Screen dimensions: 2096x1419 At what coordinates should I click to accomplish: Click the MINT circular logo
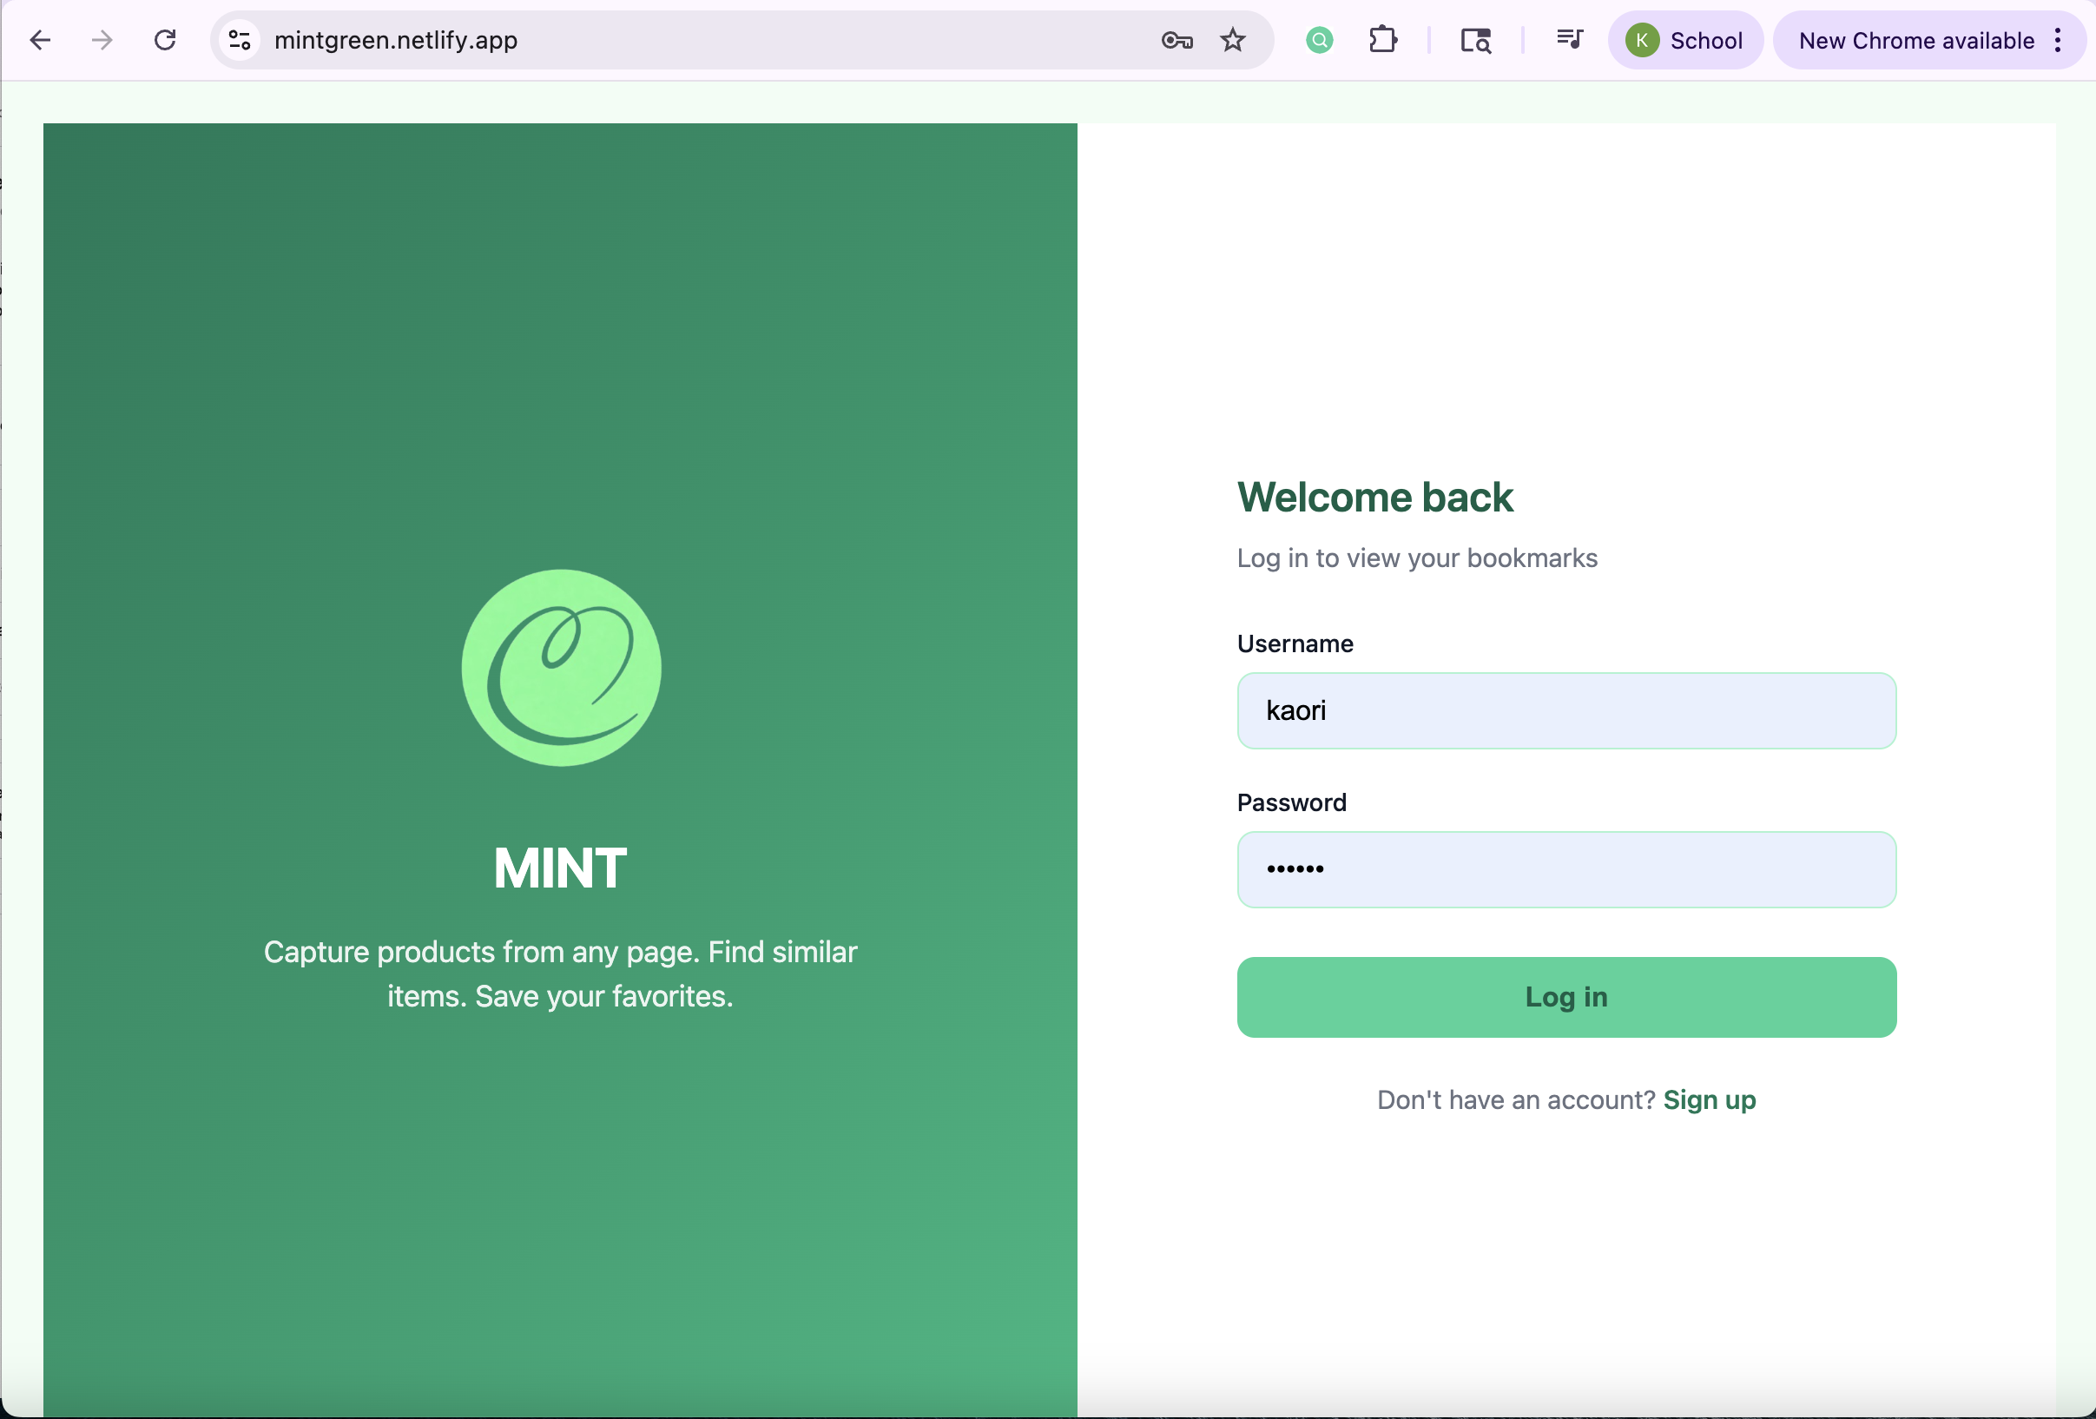click(561, 668)
